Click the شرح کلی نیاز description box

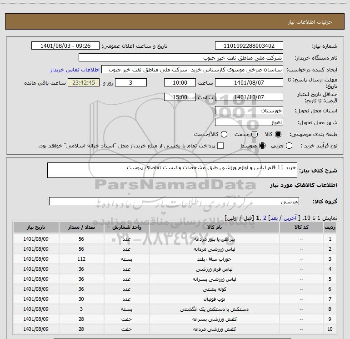coord(172,171)
